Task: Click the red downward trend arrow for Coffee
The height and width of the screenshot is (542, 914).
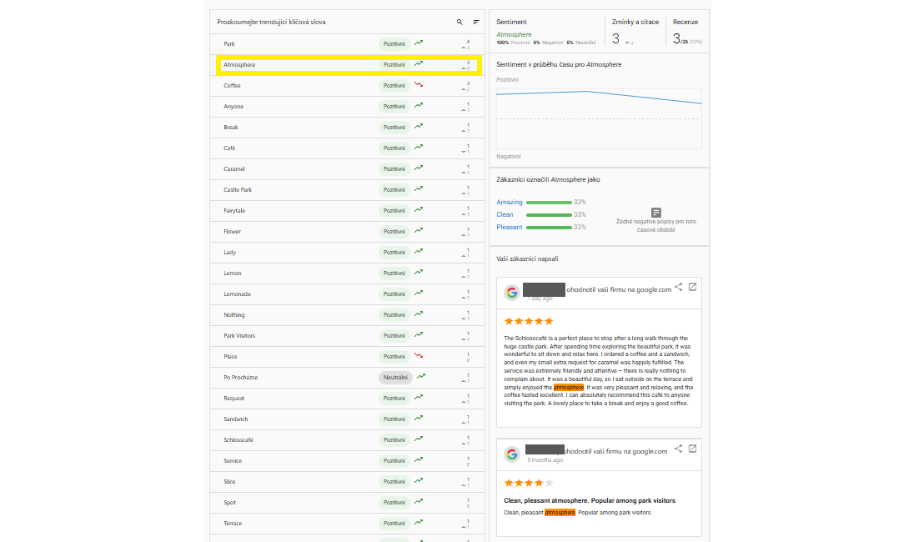Action: tap(419, 84)
